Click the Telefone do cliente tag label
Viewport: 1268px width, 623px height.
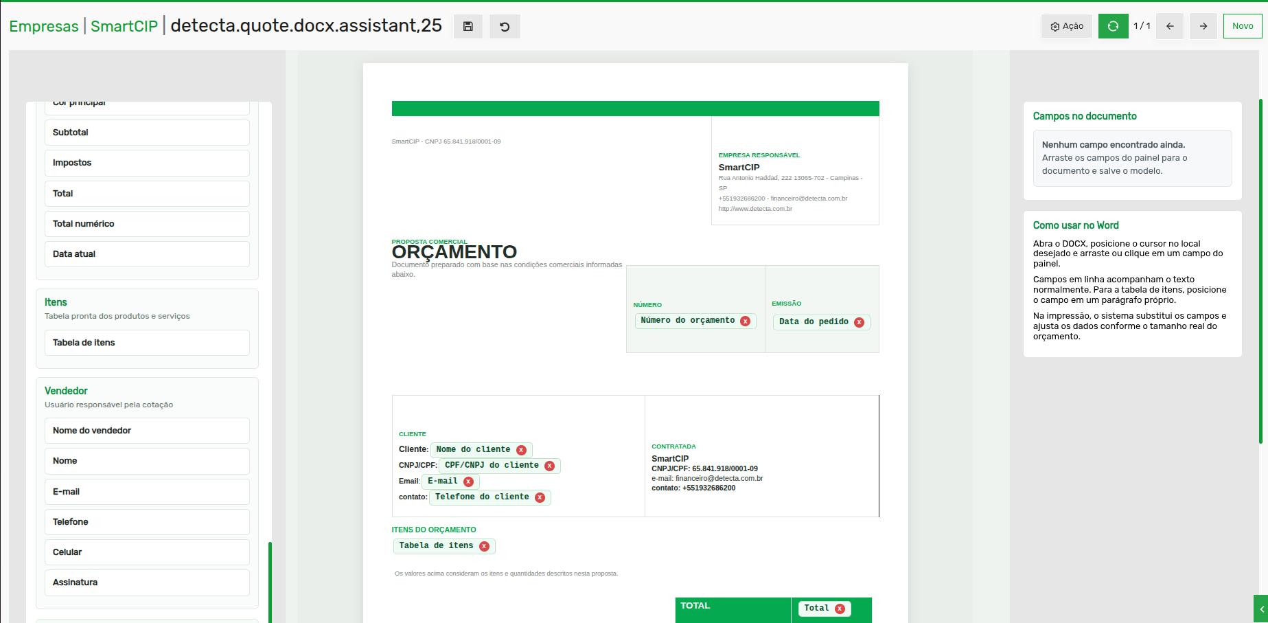pyautogui.click(x=482, y=497)
